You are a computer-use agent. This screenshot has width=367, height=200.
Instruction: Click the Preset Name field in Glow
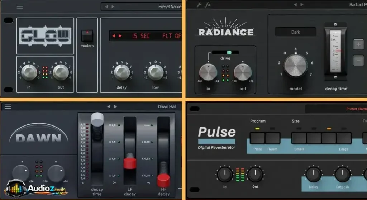click(141, 6)
